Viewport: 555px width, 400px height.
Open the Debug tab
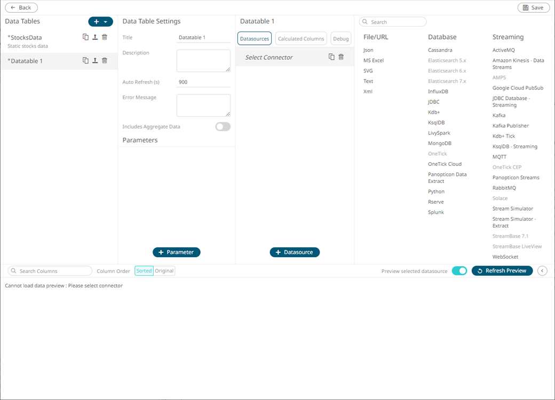[x=340, y=38]
